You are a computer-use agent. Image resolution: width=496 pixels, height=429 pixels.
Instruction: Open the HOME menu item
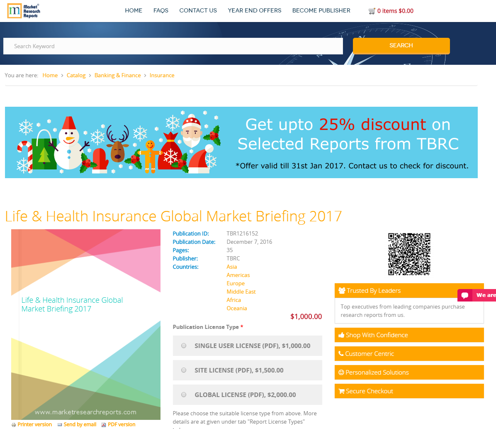[x=134, y=10]
